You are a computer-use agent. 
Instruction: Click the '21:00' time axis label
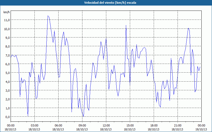(178, 126)
